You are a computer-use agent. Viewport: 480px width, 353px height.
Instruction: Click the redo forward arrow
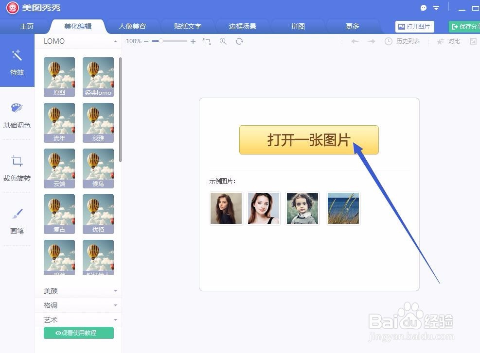(372, 41)
